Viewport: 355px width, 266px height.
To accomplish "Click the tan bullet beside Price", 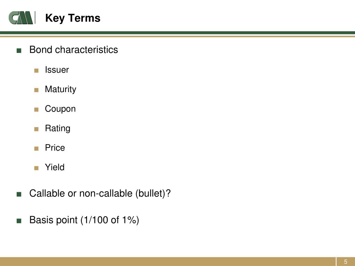I will [36, 149].
